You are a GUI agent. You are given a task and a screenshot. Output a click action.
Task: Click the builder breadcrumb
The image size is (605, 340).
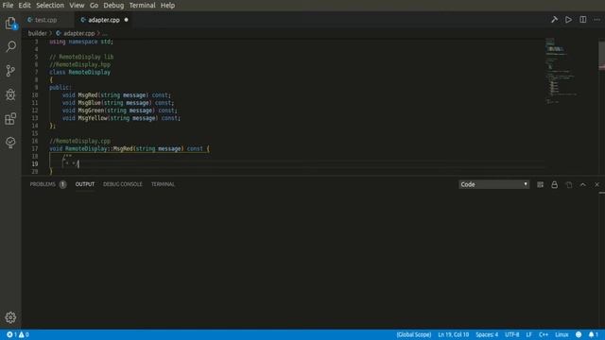[38, 34]
